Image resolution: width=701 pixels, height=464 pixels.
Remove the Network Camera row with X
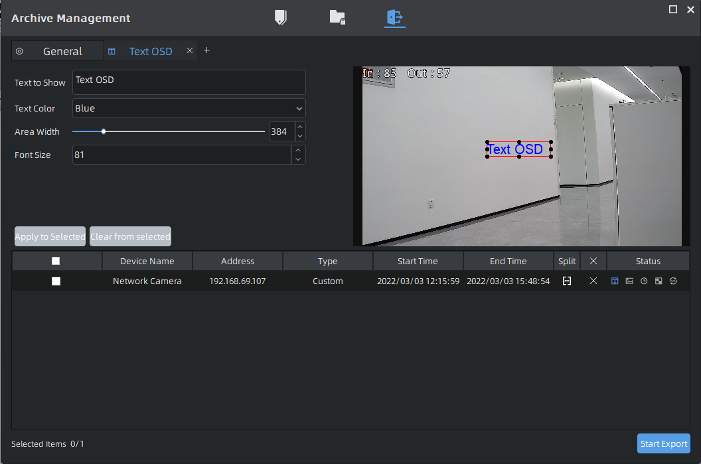coord(593,281)
